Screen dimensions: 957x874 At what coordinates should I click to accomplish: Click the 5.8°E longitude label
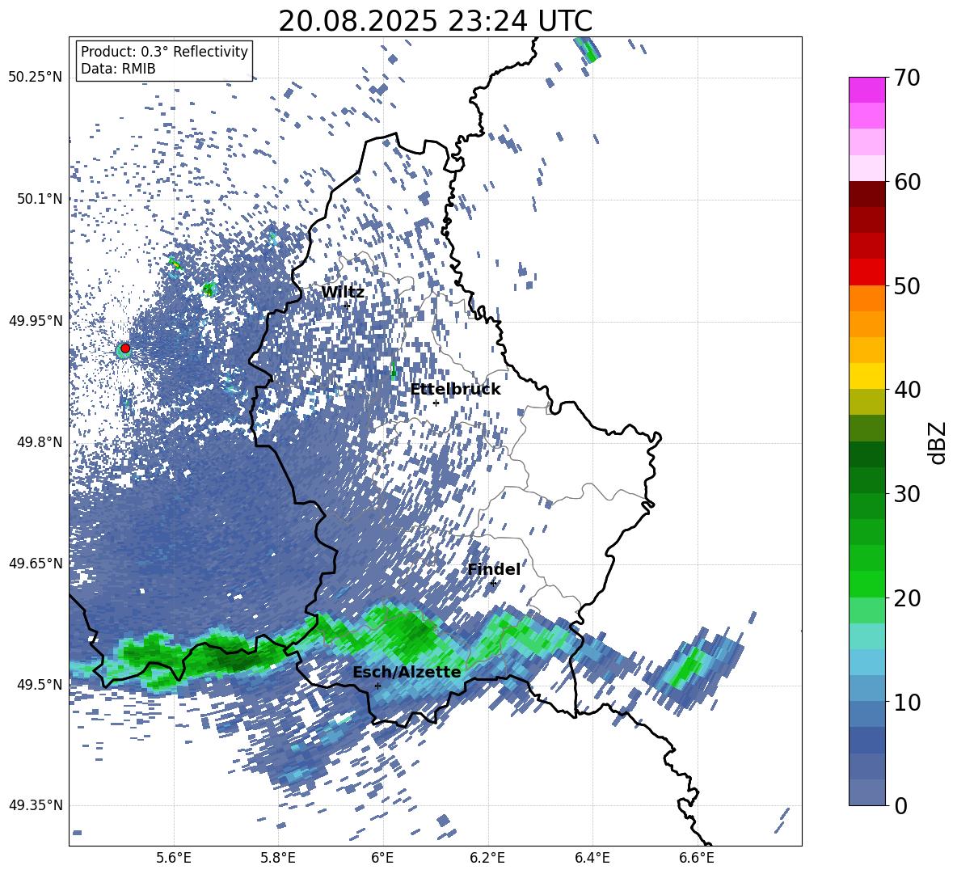(x=278, y=858)
